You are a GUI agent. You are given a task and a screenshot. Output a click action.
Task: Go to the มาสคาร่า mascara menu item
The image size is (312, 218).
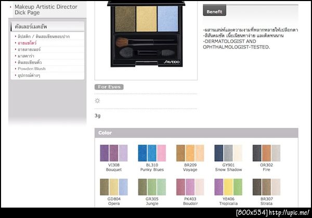pyautogui.click(x=26, y=56)
